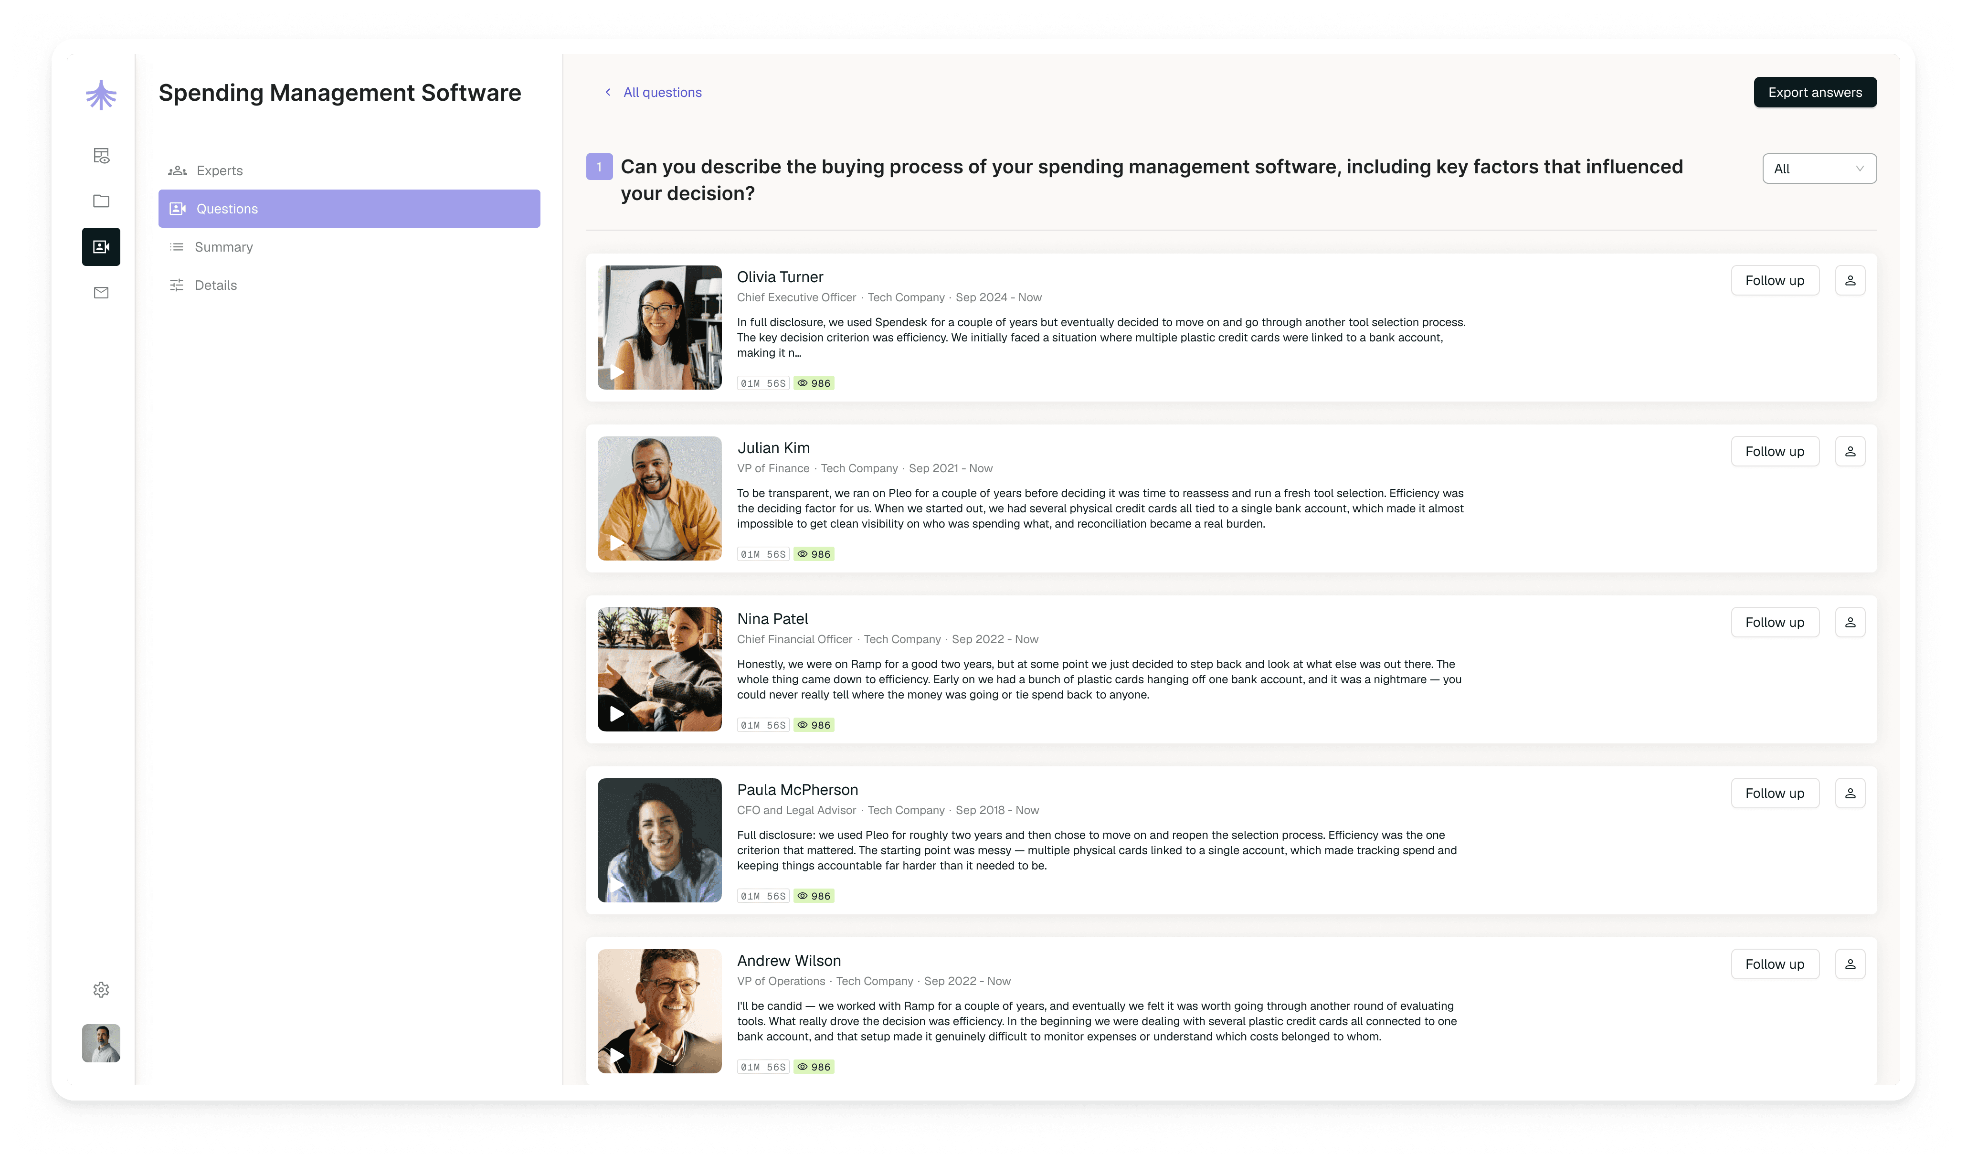
Task: Go back to All questions
Action: click(653, 93)
